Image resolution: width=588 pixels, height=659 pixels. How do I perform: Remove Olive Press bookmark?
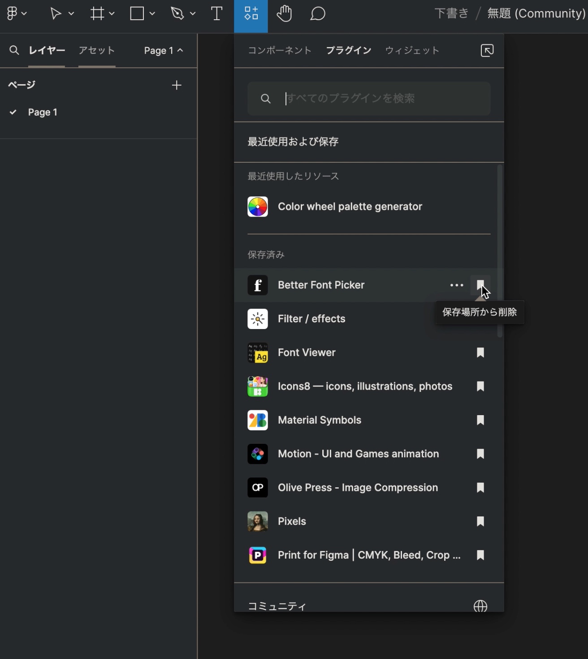[x=480, y=488]
